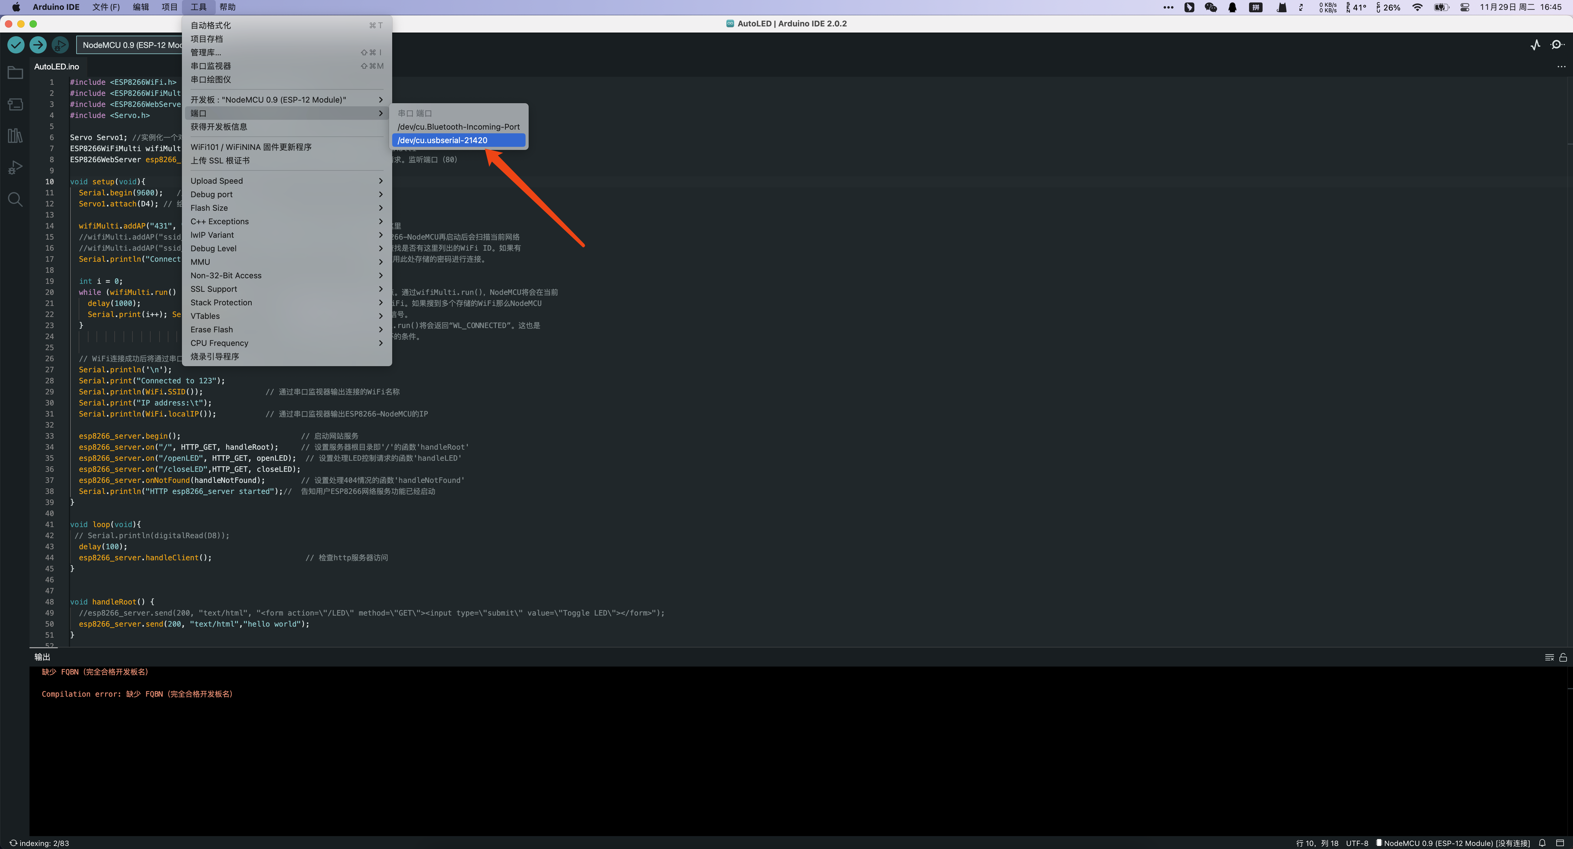This screenshot has width=1573, height=849.
Task: Expand the 开发板 NodeMCU 0.9 submenu
Action: coord(287,100)
